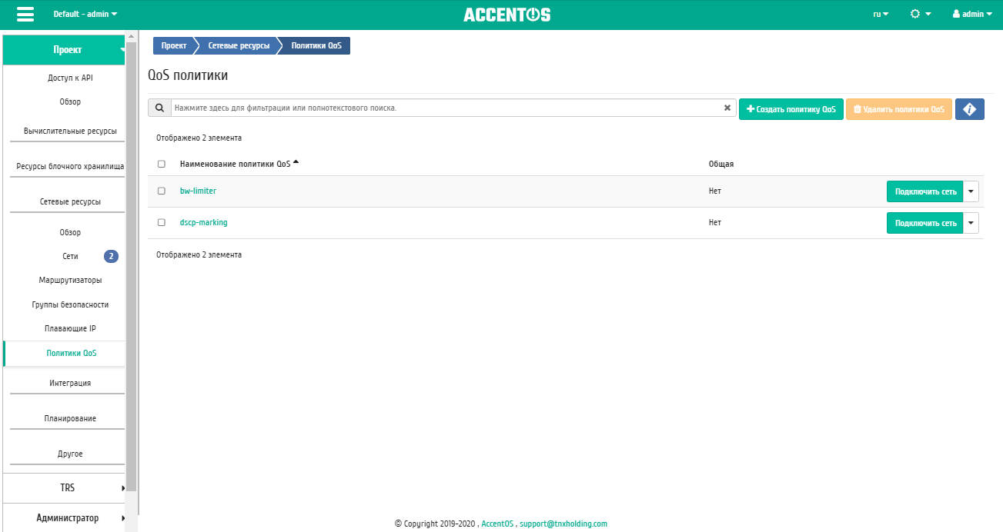Viewport: 1003px width, 532px height.
Task: Open the admin user dropdown
Action: [x=972, y=14]
